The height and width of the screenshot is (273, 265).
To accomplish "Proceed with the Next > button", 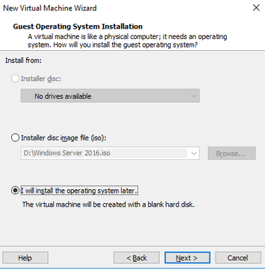I will click(x=188, y=258).
